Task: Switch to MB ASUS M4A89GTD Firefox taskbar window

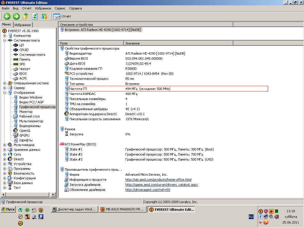Action: 123,209
